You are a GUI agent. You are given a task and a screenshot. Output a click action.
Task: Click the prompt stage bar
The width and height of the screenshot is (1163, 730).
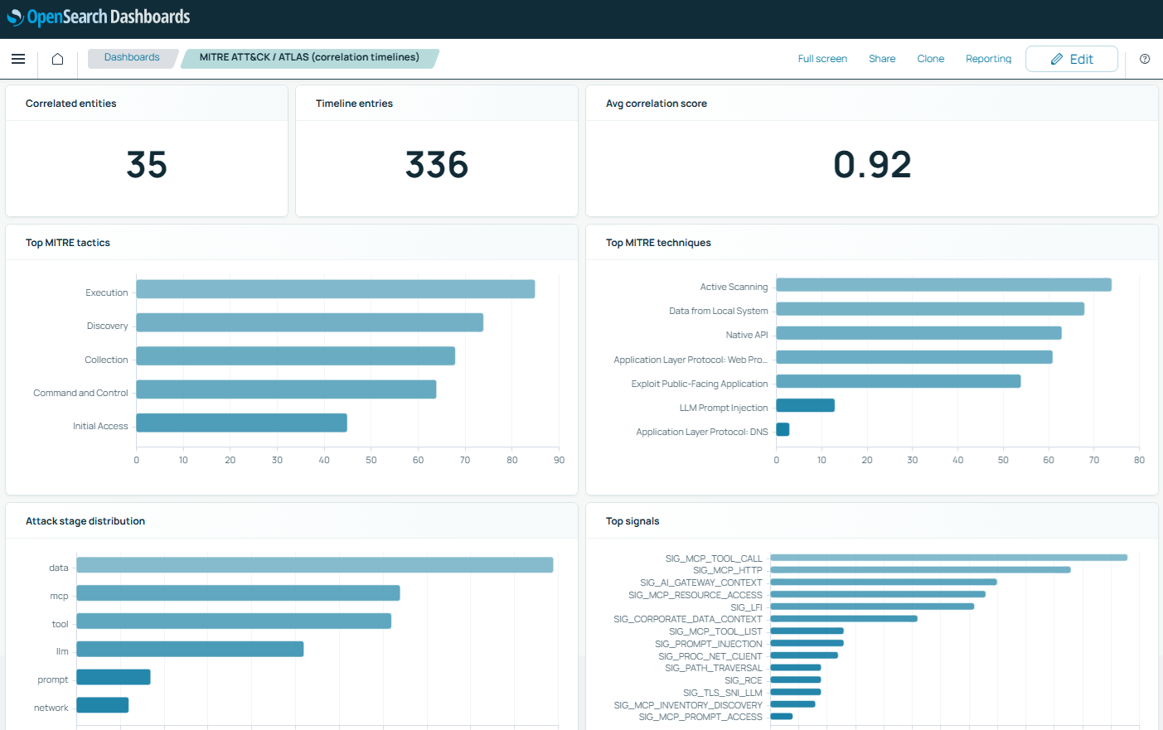click(114, 677)
